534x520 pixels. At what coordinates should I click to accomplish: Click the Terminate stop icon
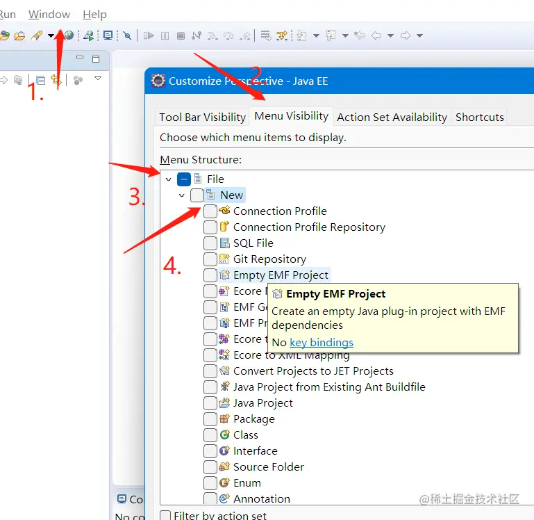pos(181,35)
